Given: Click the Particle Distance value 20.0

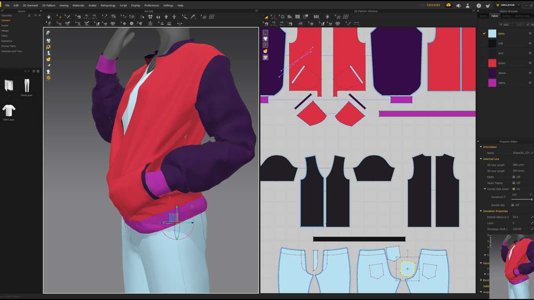Looking at the screenshot, I should (515, 217).
